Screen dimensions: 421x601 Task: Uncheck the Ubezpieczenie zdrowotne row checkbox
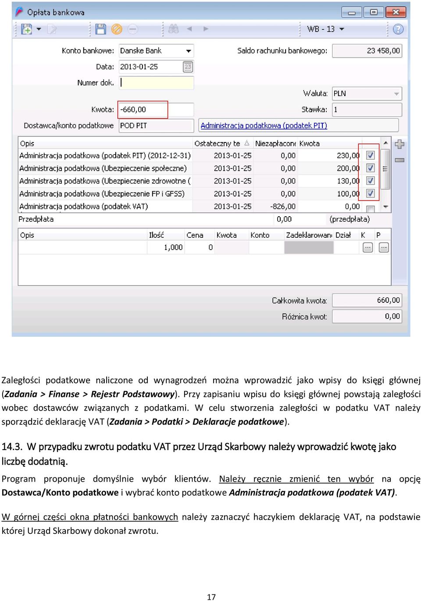point(371,181)
